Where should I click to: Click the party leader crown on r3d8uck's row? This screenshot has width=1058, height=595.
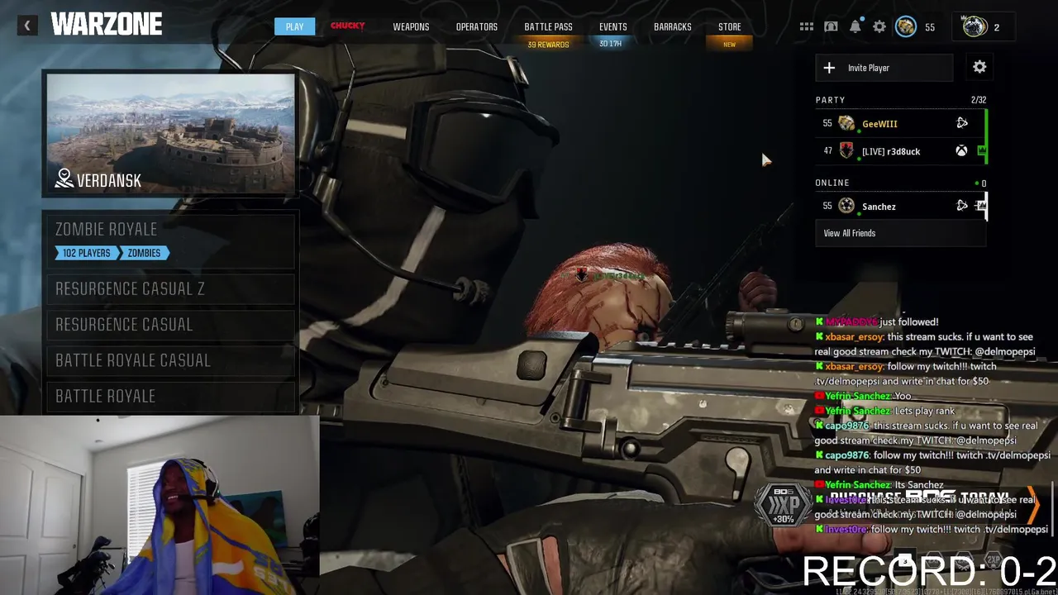point(981,151)
